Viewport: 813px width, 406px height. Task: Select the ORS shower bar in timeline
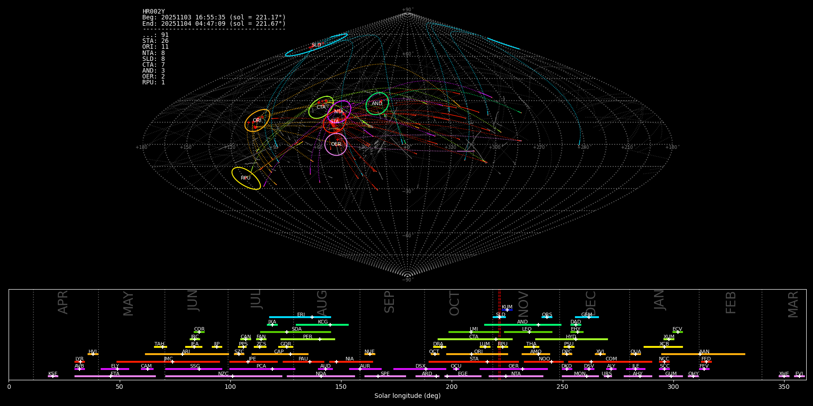(547, 317)
